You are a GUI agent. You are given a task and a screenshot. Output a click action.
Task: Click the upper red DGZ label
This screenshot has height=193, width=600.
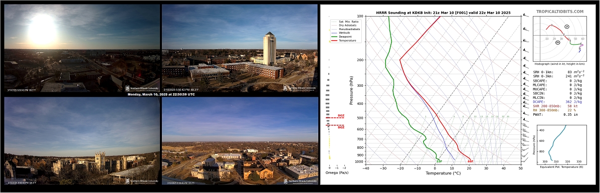pyautogui.click(x=341, y=116)
